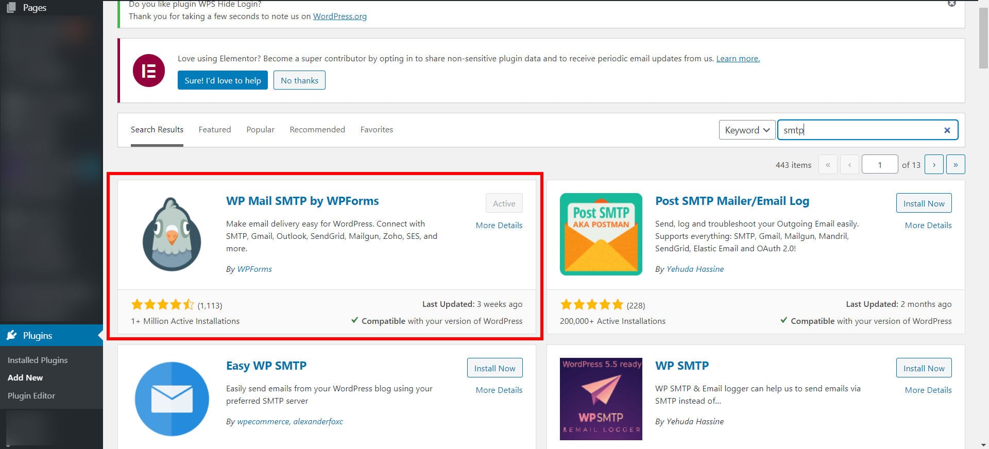
Task: Click the 200,000+ Active Installations text
Action: (612, 321)
